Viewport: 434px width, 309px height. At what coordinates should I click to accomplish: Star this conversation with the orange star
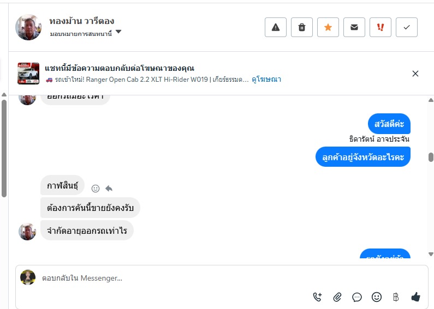pos(328,27)
